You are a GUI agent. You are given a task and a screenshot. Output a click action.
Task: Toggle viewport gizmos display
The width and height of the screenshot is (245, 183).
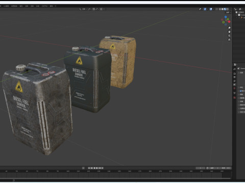pos(205,9)
